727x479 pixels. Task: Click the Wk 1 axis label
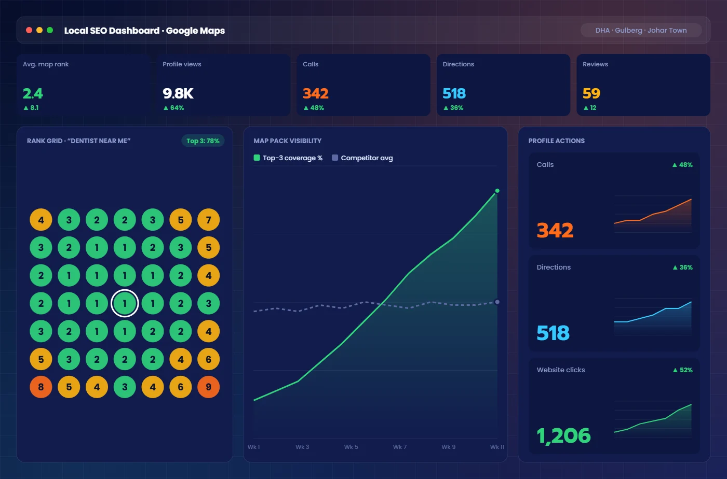[x=254, y=447]
